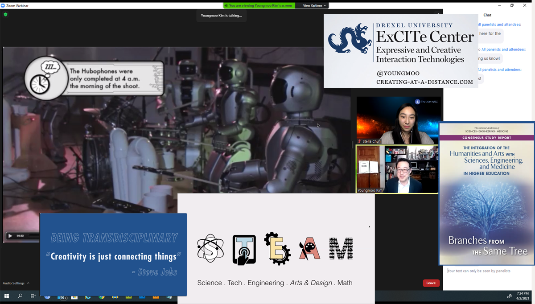The height and width of the screenshot is (304, 535).
Task: Click the Chat panel header
Action: coord(487,15)
